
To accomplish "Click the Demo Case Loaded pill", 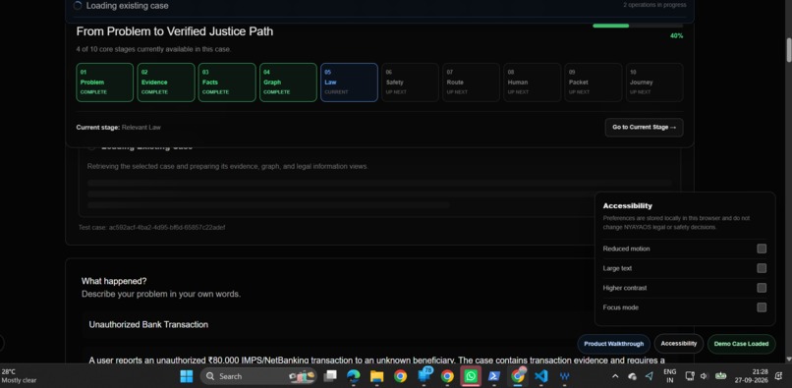I will 742,344.
